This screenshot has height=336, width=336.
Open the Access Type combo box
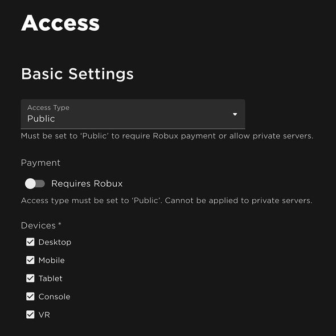tap(133, 114)
